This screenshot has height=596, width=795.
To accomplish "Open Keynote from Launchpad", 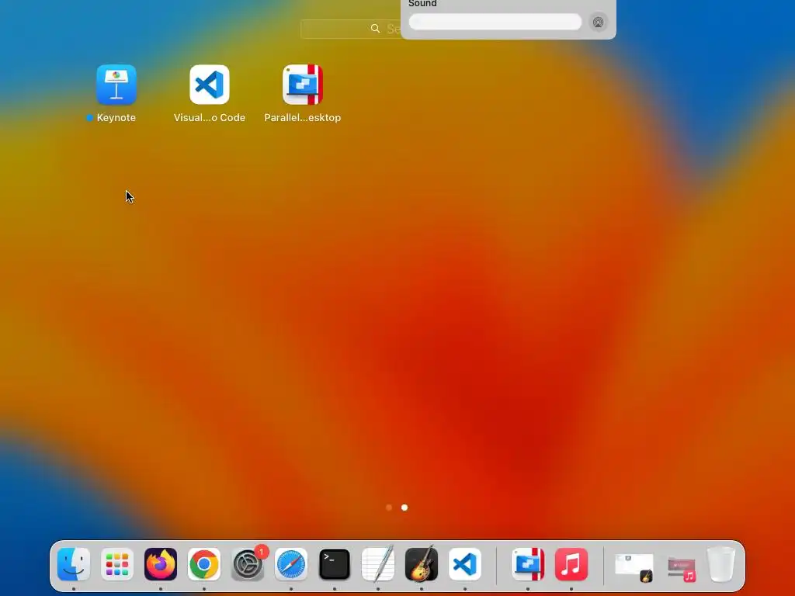I will [x=116, y=84].
